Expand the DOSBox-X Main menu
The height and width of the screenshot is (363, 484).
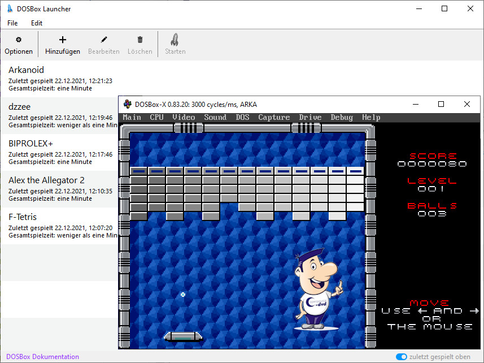pyautogui.click(x=132, y=118)
